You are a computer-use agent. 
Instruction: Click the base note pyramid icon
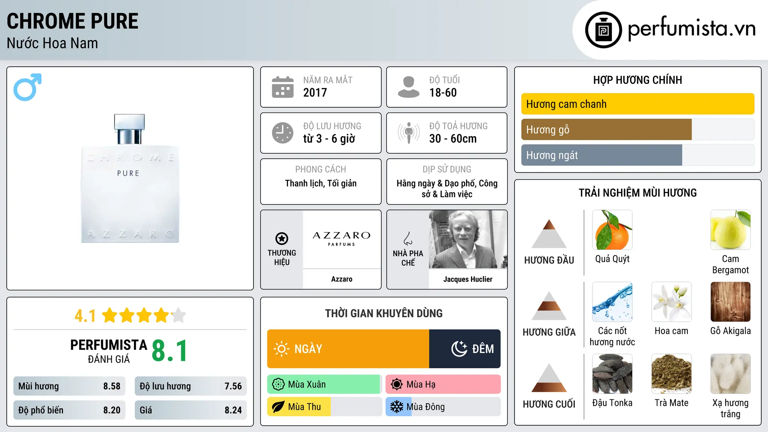point(549,378)
